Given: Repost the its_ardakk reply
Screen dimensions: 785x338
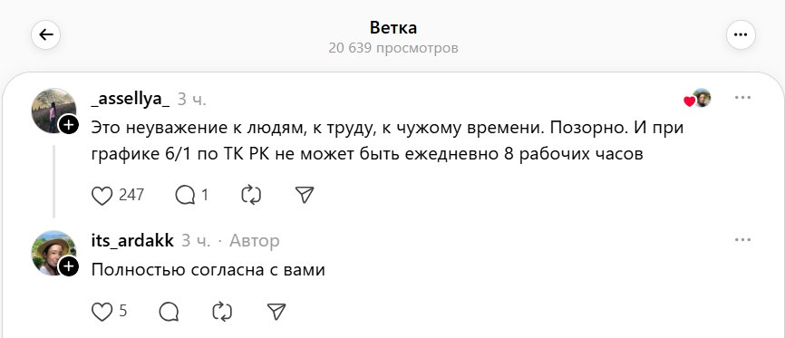Looking at the screenshot, I should pyautogui.click(x=222, y=312).
